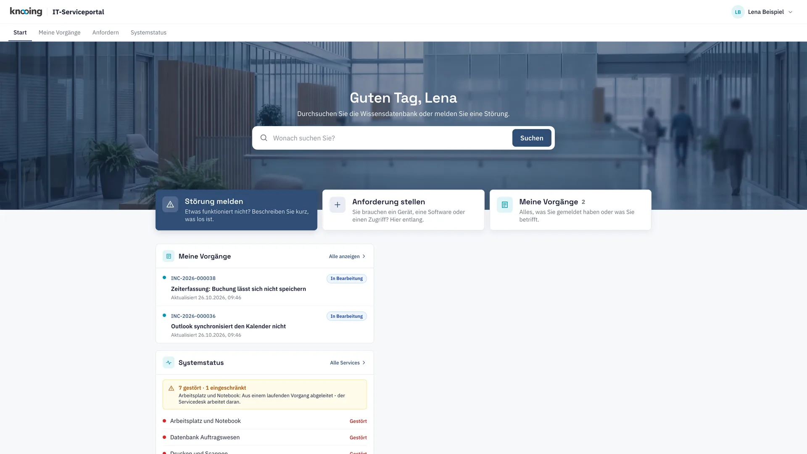807x454 pixels.
Task: Select the Arbeitsplatz und Notebook service row
Action: pyautogui.click(x=265, y=421)
